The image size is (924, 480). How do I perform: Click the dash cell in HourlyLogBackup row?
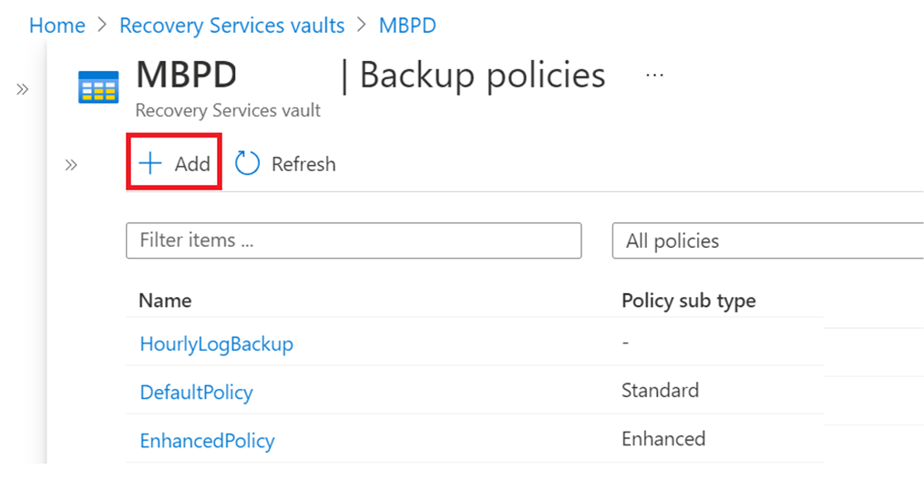625,342
